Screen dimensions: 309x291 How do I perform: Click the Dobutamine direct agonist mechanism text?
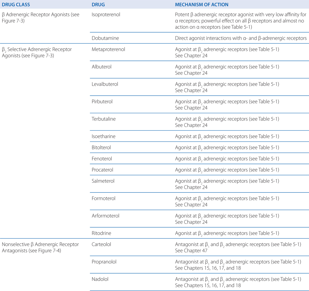[x=241, y=38]
